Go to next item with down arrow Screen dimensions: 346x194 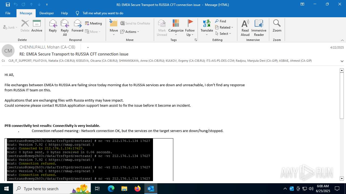click(39, 5)
